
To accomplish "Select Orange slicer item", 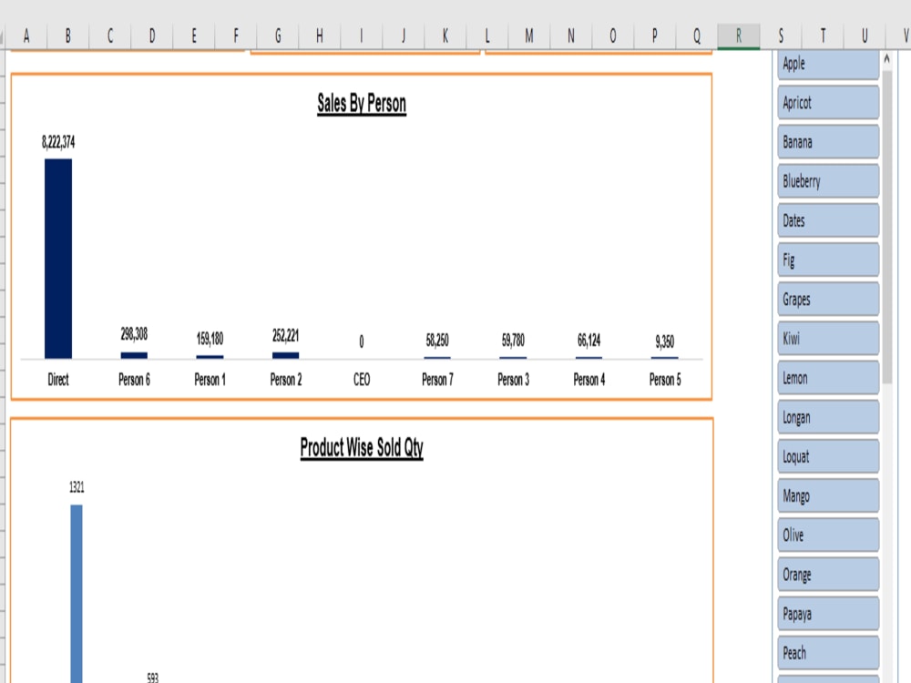I will [x=828, y=575].
